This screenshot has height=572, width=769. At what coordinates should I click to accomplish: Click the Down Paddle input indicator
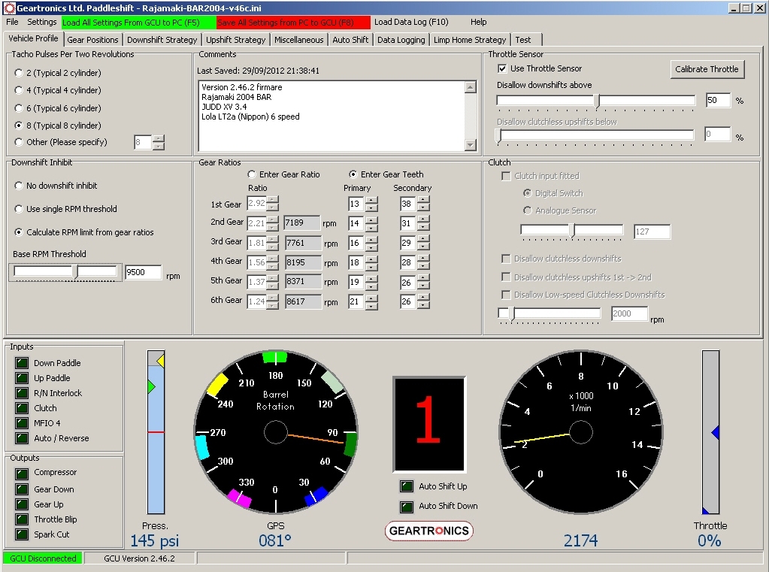pos(22,363)
